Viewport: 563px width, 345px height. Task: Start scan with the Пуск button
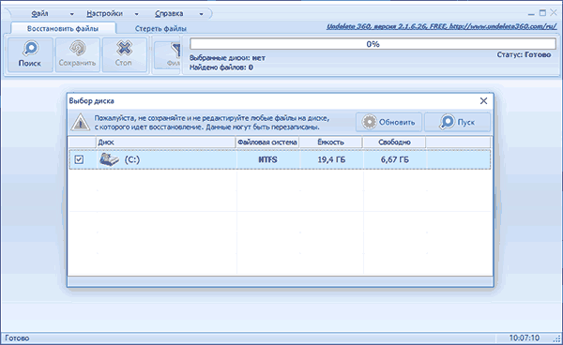[x=458, y=122]
